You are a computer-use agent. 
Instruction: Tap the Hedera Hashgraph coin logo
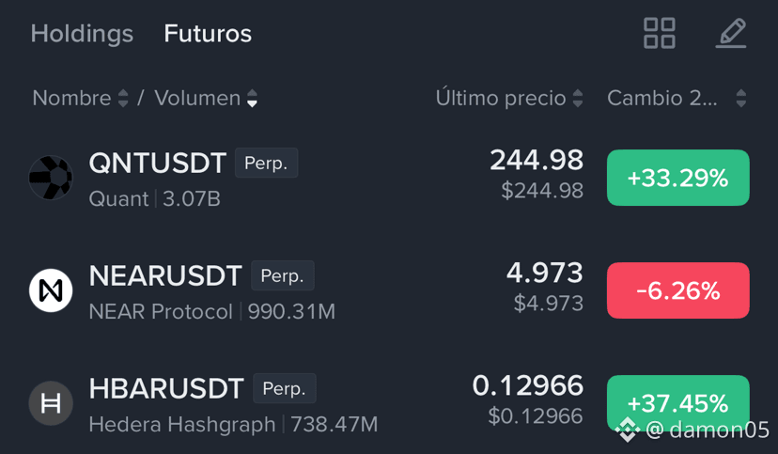pyautogui.click(x=51, y=403)
